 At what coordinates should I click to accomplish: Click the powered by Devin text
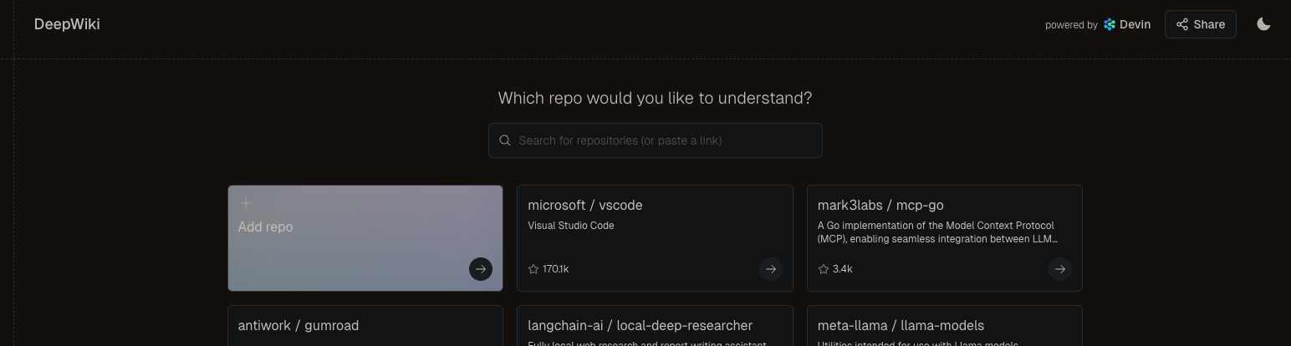coord(1098,24)
